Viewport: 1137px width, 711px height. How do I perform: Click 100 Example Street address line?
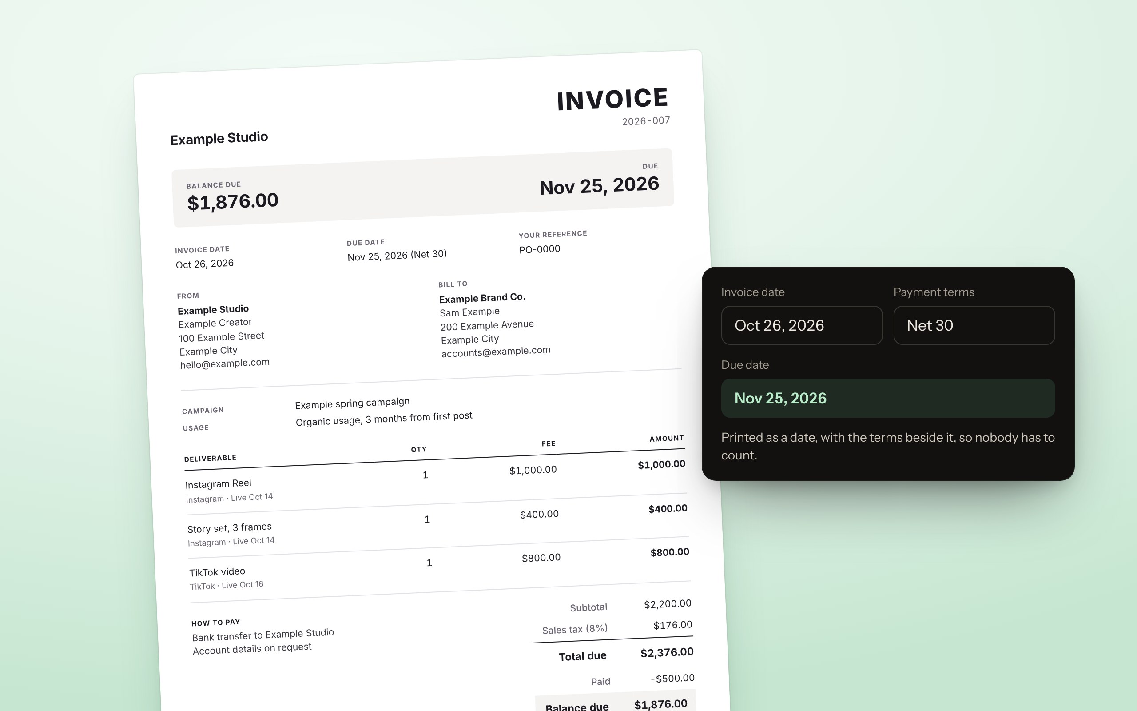[x=221, y=337]
